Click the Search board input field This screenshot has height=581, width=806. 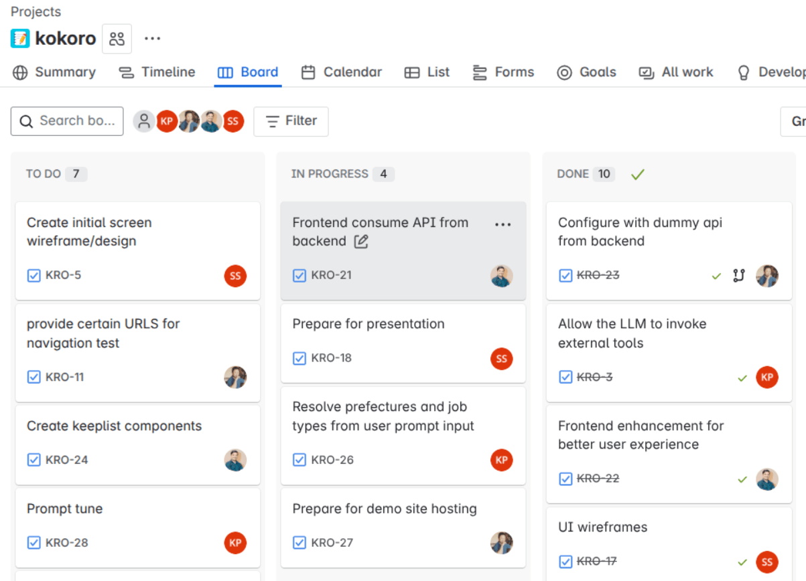click(x=67, y=121)
